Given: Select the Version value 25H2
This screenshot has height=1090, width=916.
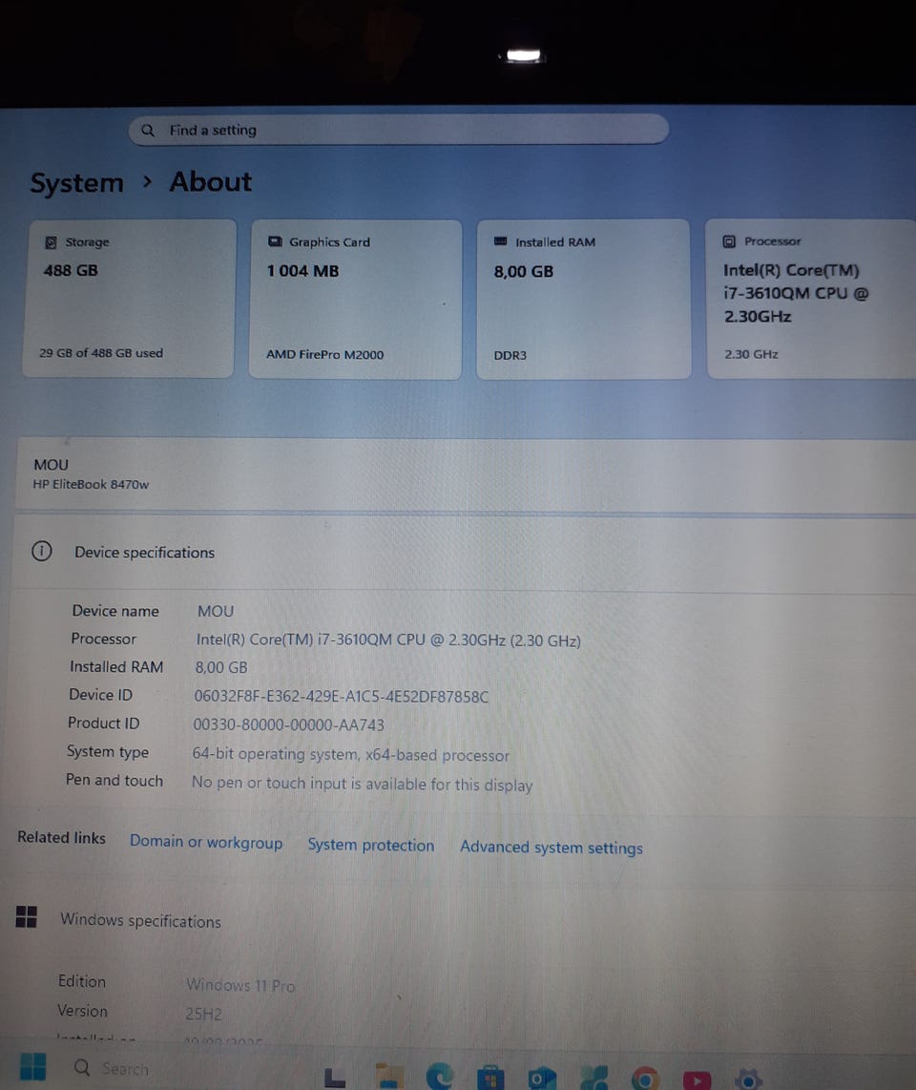Looking at the screenshot, I should (203, 1015).
